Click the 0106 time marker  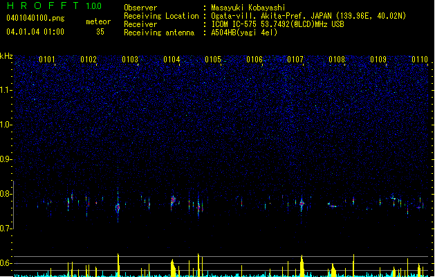254,60
